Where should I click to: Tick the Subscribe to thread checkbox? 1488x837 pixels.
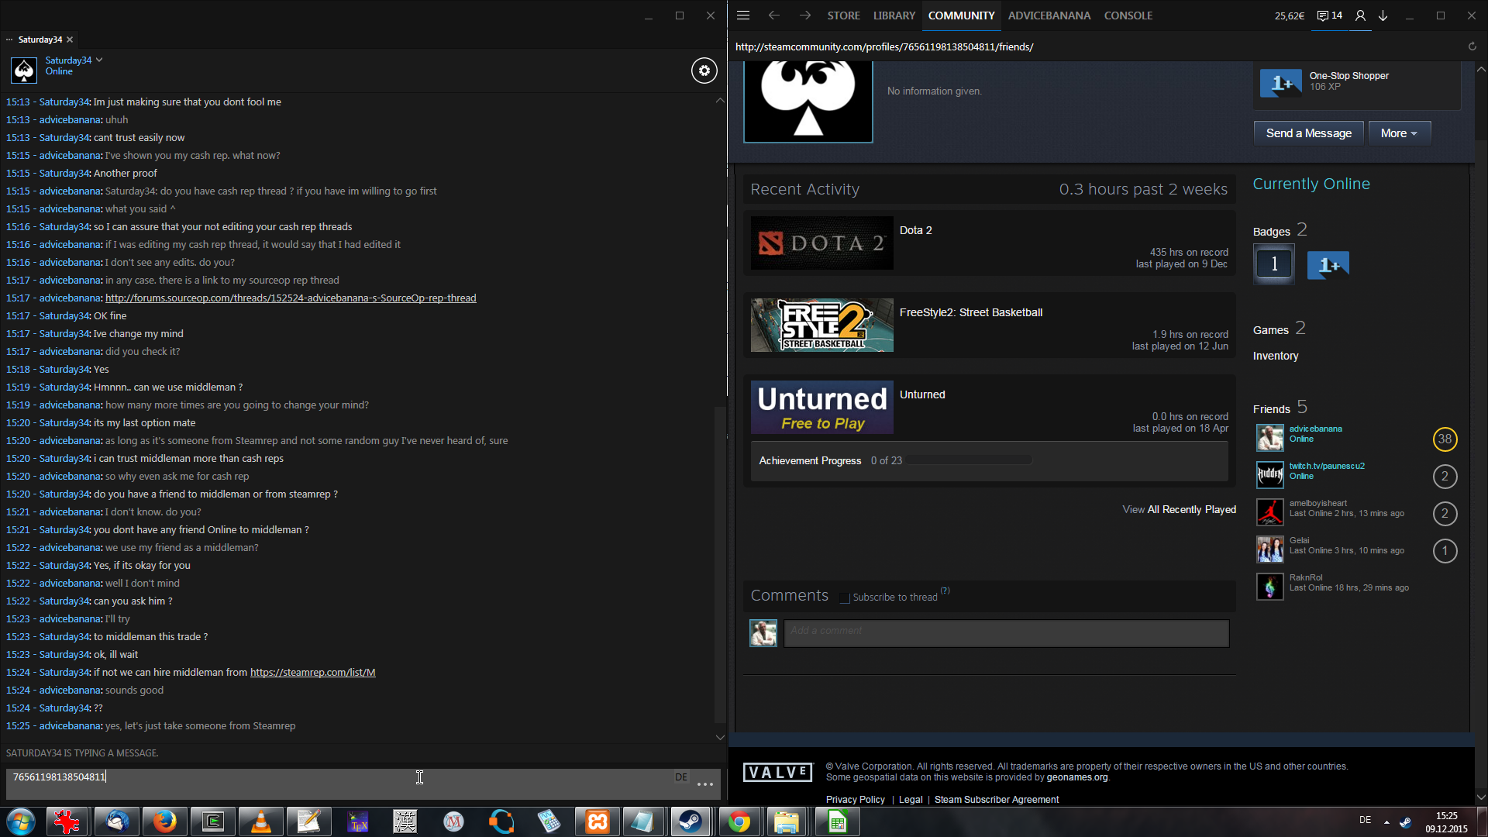pos(845,598)
